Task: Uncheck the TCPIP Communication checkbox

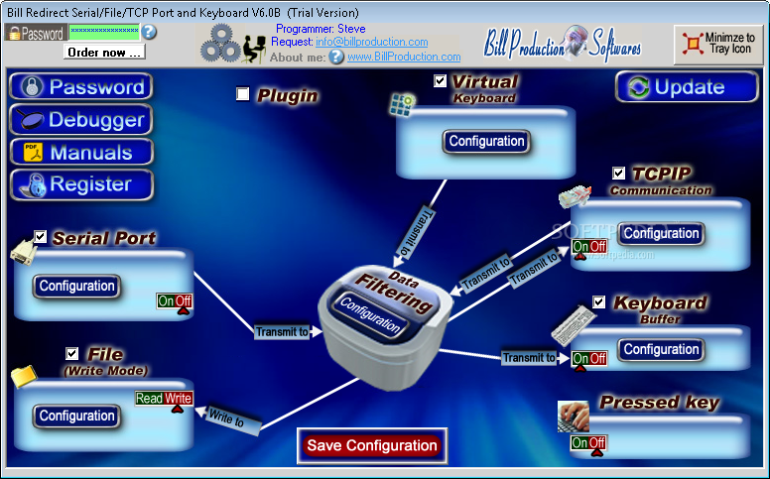Action: (x=619, y=173)
